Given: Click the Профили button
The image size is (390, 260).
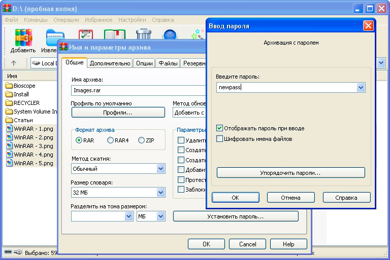Looking at the screenshot, I should pos(118,113).
